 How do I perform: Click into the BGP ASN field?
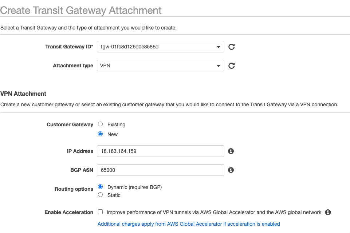pos(161,170)
